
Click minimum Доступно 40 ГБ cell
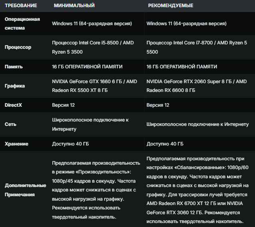pyautogui.click(x=70, y=144)
